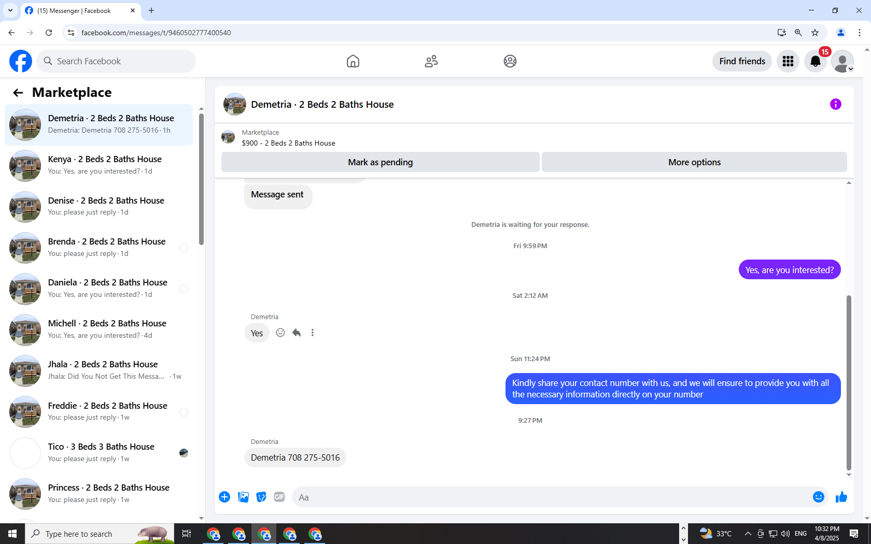871x544 pixels.
Task: Select Princess 2 Beds 2 Baths House chat
Action: tap(99, 494)
